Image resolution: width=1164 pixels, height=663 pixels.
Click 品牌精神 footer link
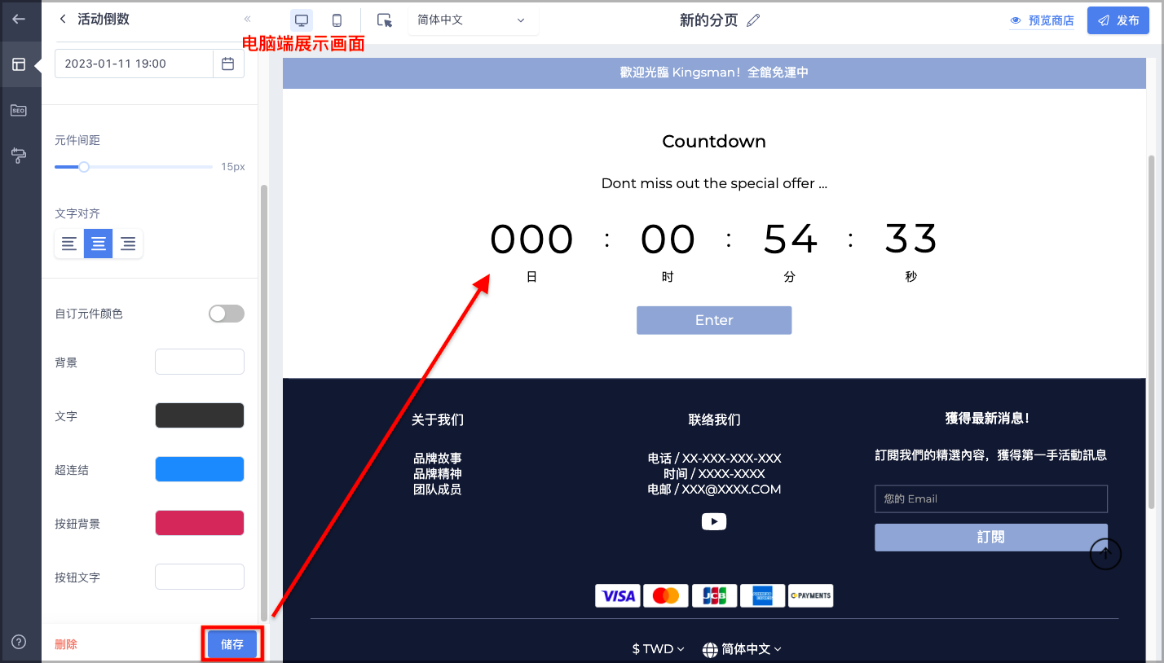tap(438, 474)
